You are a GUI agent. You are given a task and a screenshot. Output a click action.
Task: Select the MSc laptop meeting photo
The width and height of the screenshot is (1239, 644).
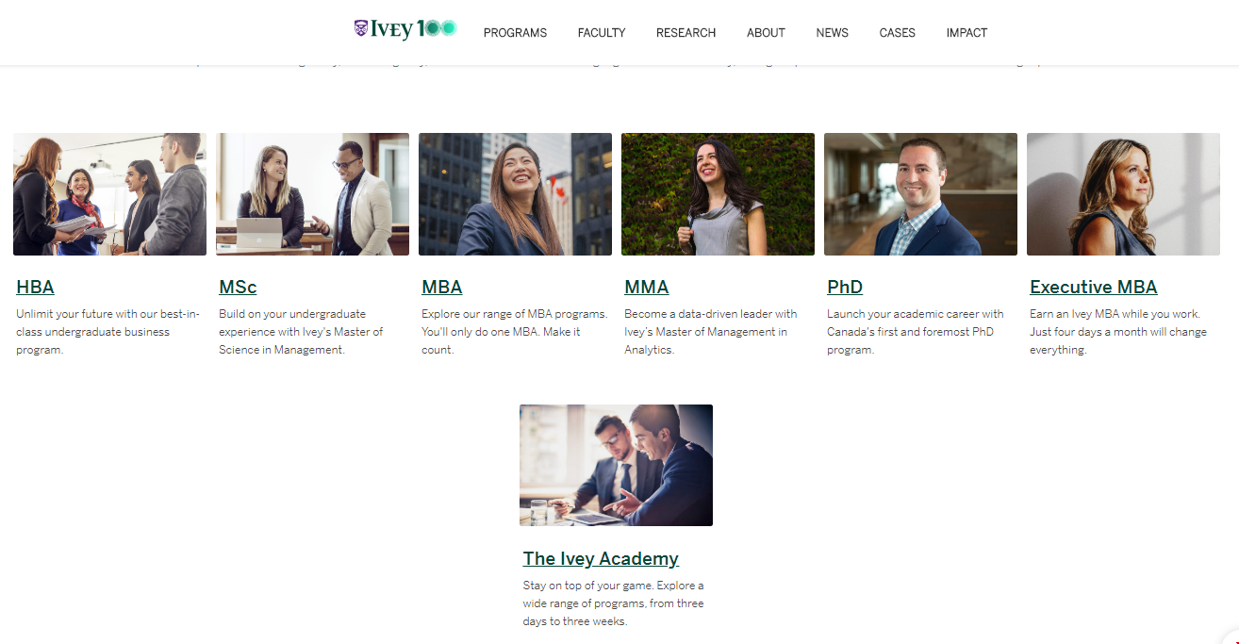coord(312,194)
